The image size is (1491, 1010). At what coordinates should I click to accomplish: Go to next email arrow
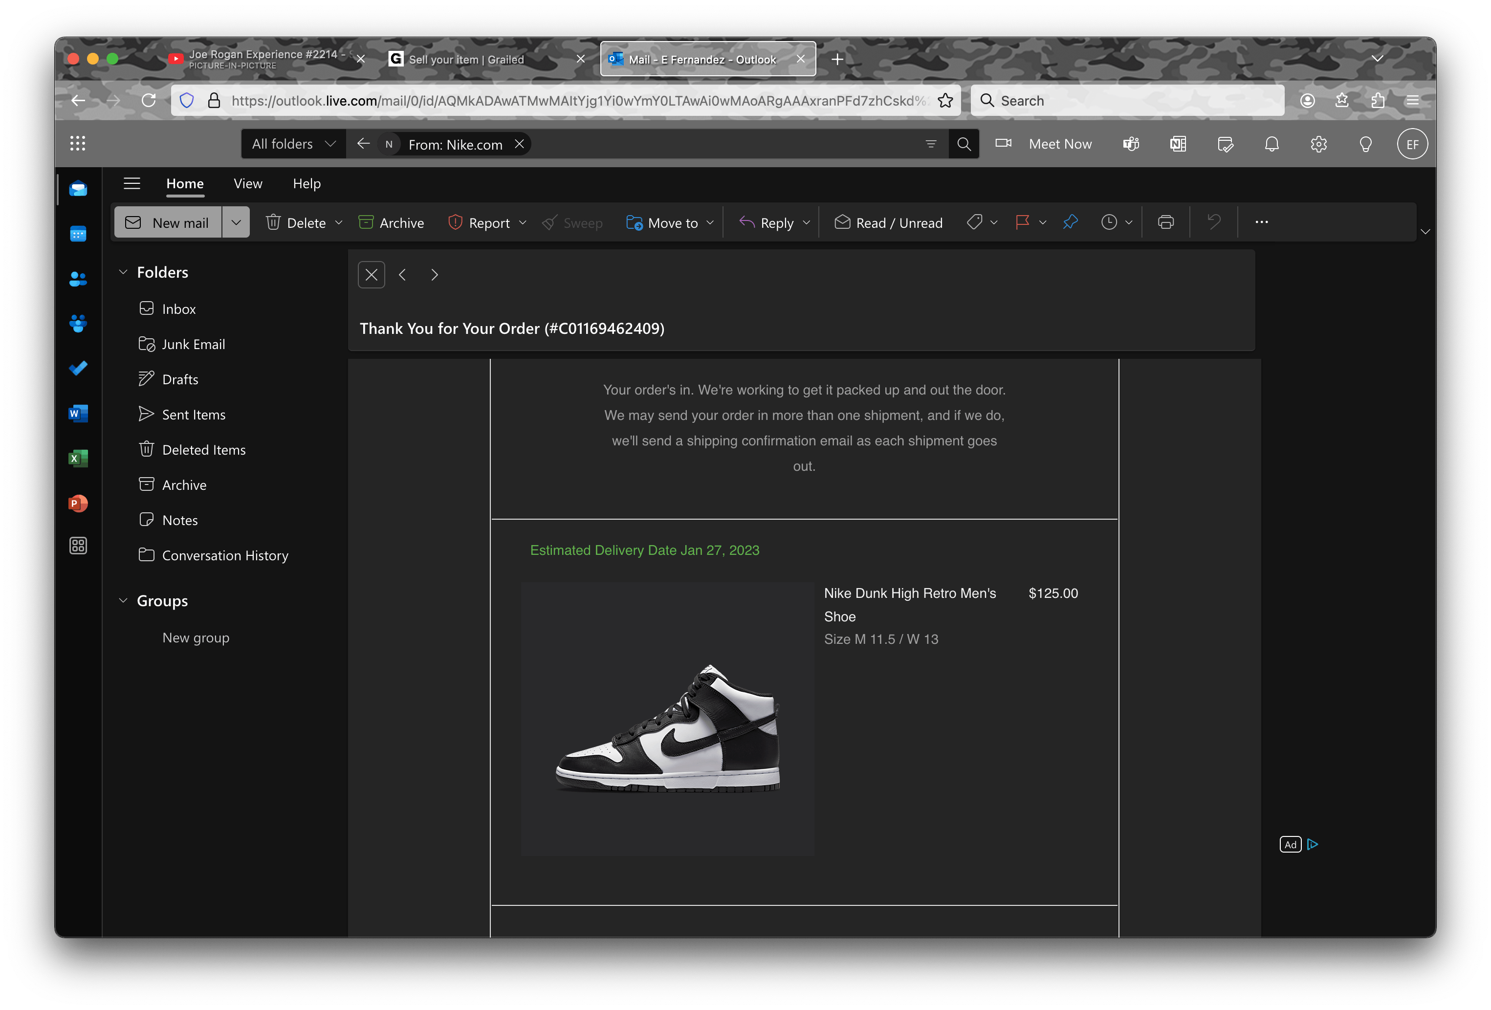coord(434,275)
